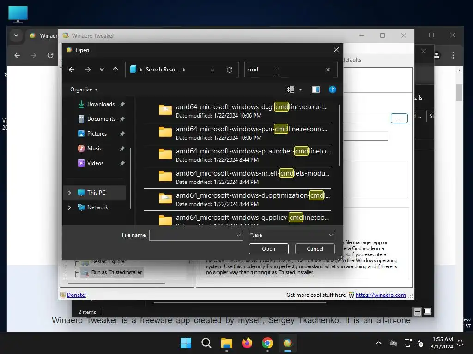Open the Donate! link
Image resolution: width=473 pixels, height=354 pixels.
[76, 295]
